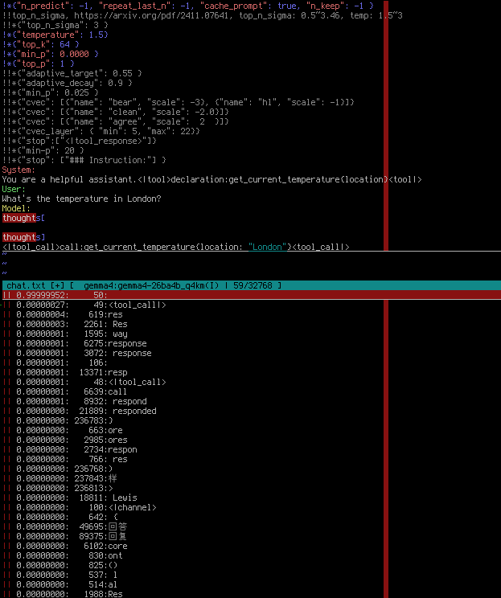501x598 pixels.
Task: Place cursor on the temperature 1.5 setting
Action: click(x=55, y=35)
